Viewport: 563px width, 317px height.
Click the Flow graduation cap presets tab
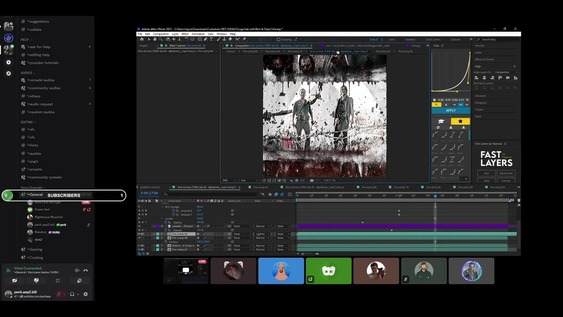[441, 122]
